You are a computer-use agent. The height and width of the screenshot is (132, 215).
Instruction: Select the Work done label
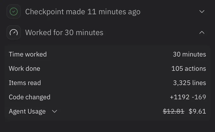coord(24,69)
